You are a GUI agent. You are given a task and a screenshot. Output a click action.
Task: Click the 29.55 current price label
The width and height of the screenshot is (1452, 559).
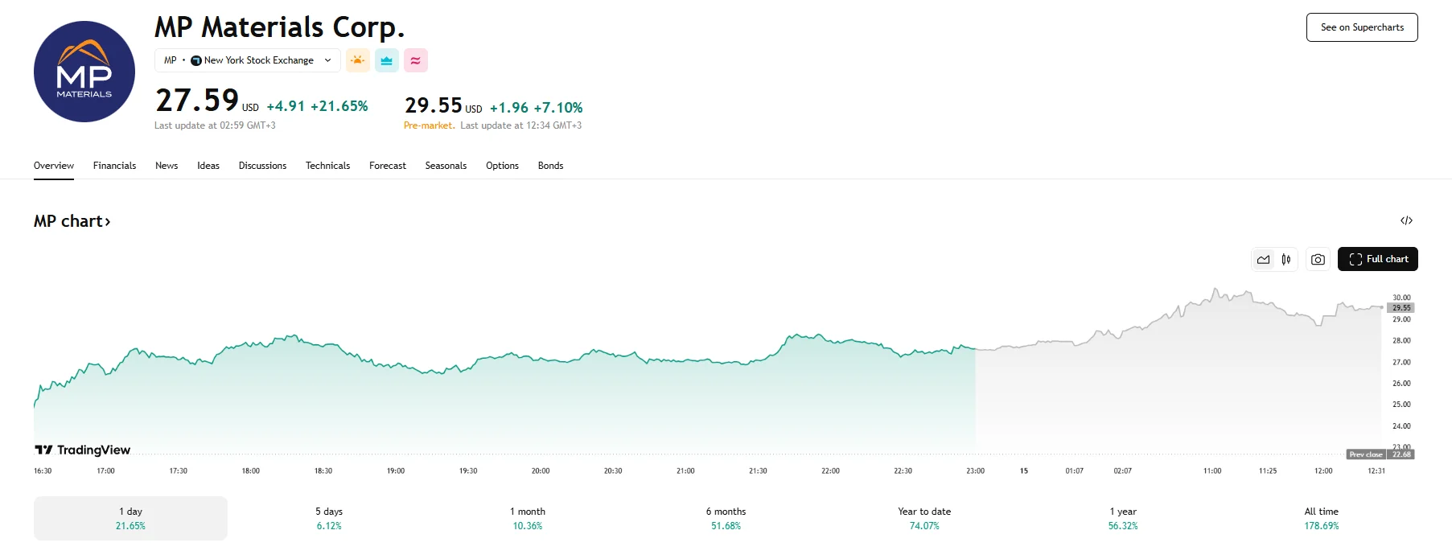coord(1401,308)
